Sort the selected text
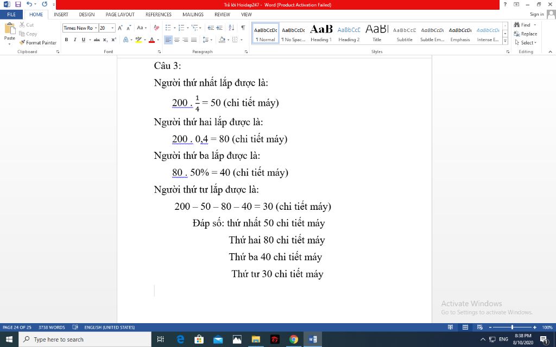This screenshot has height=347, width=556. click(231, 28)
